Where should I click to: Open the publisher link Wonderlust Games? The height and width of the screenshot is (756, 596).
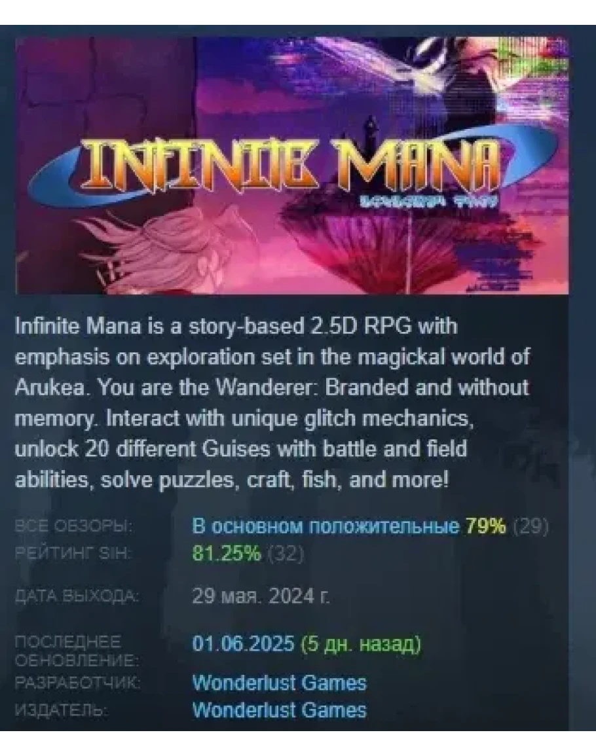point(279,710)
